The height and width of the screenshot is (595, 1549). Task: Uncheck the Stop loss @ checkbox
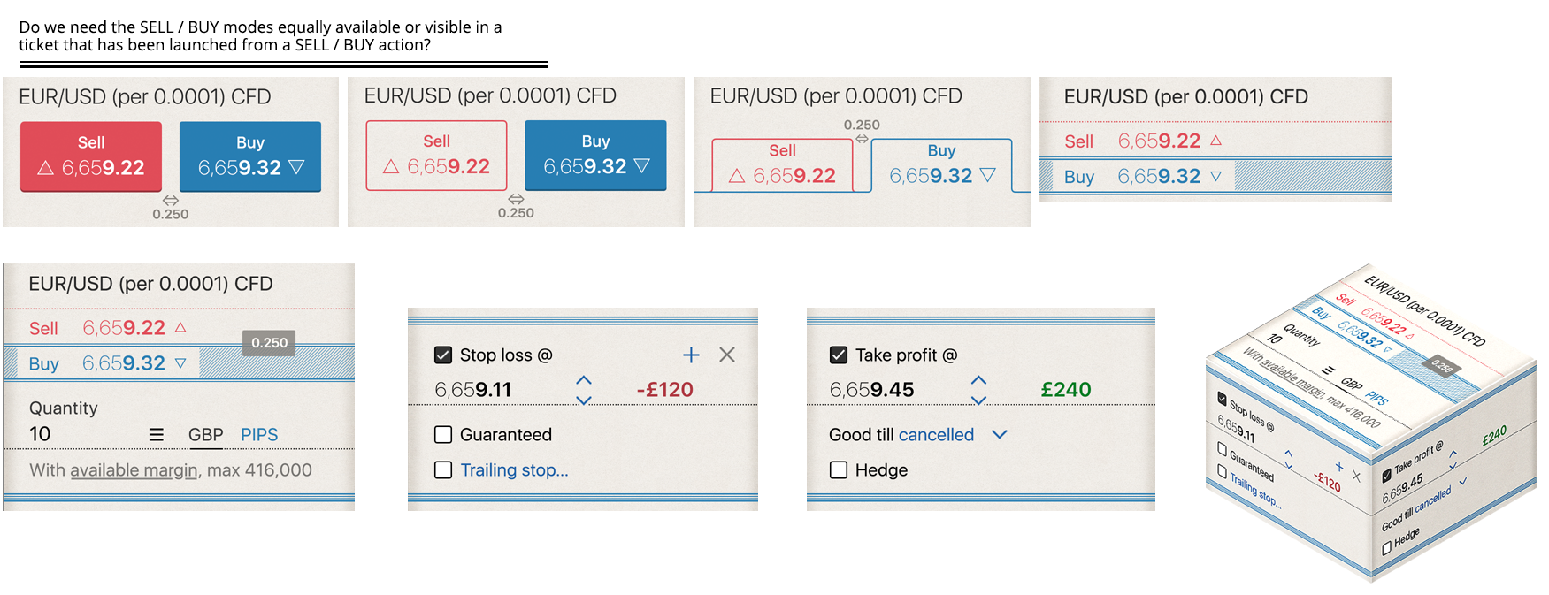tap(443, 355)
